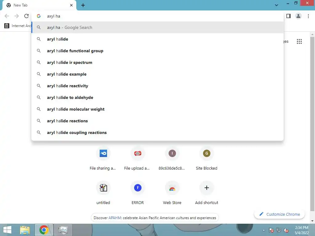Click the browser forward arrow
The width and height of the screenshot is (315, 236).
17,16
